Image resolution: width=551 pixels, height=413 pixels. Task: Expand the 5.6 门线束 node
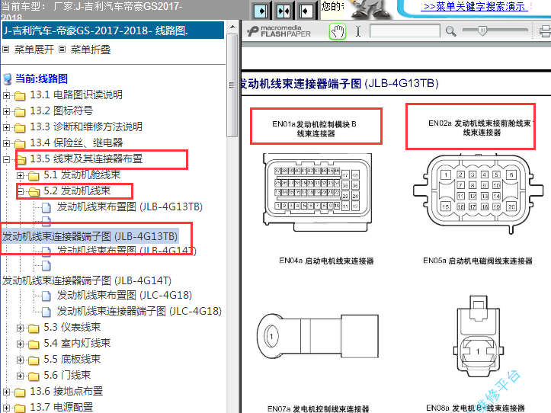(20, 376)
